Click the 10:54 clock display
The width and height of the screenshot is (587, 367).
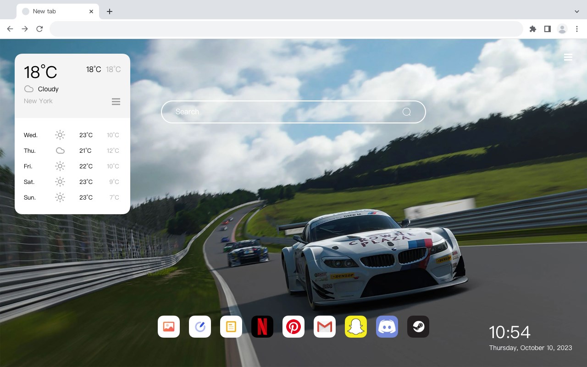tap(509, 332)
